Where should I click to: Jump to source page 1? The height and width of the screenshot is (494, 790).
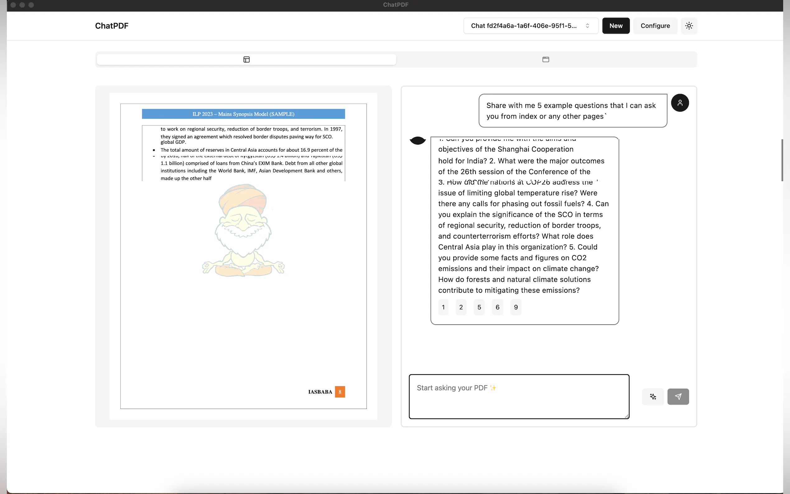pos(443,307)
